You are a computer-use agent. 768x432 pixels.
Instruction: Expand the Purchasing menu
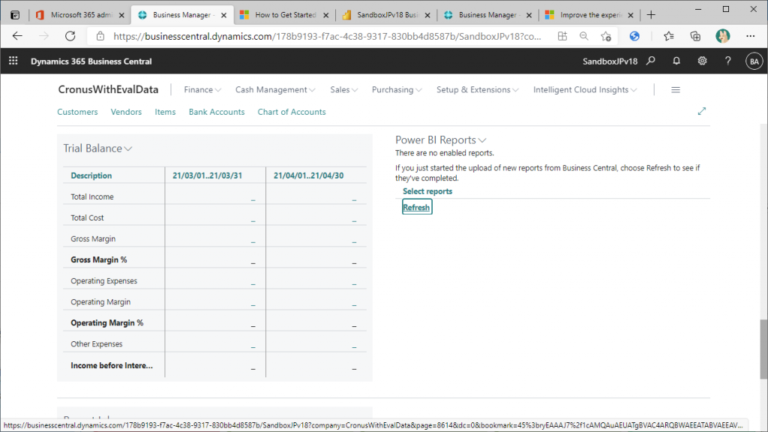pos(397,90)
